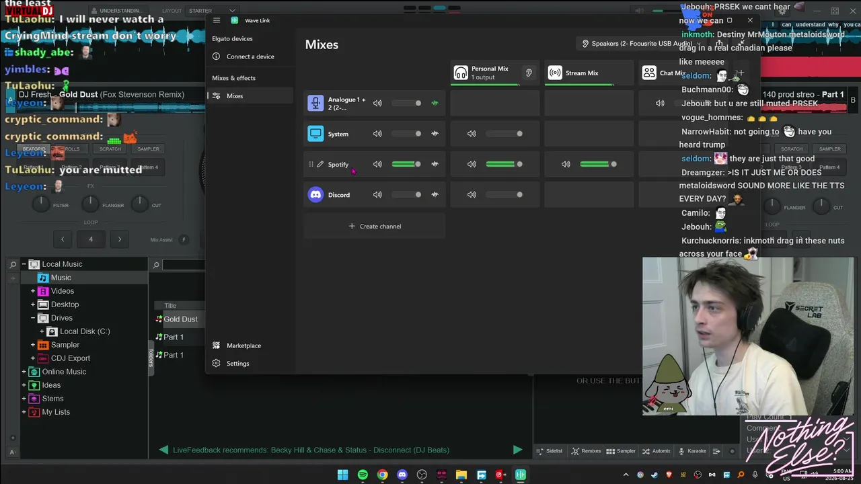Screen dimensions: 861x484
Task: Mute the System channel master volume
Action: 377,134
